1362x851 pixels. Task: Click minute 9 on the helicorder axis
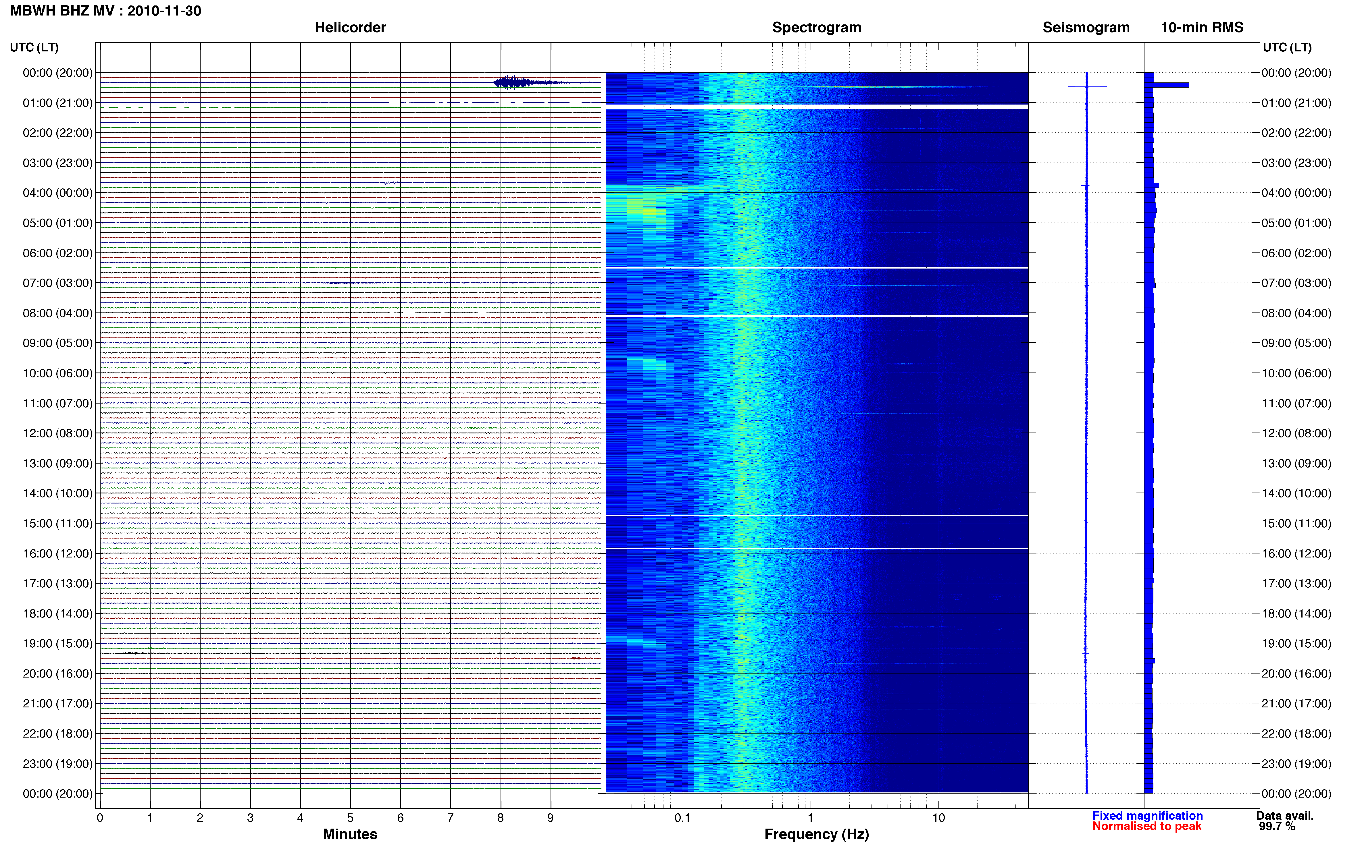(550, 818)
